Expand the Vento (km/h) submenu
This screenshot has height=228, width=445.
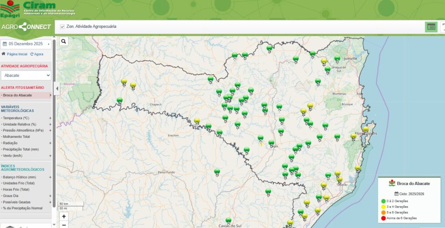click(x=50, y=155)
